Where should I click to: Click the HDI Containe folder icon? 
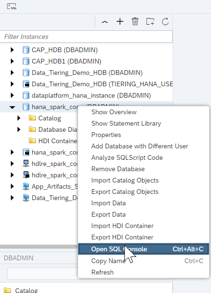click(33, 141)
